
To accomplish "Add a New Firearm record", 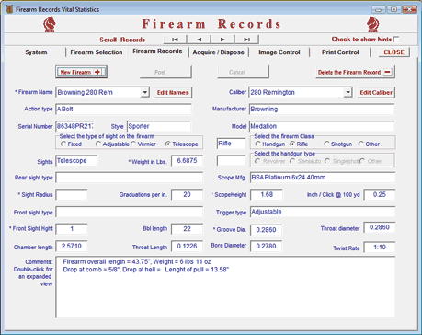I will tap(81, 72).
